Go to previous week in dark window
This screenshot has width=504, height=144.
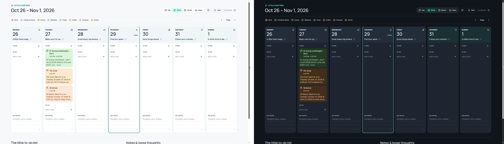coord(475,20)
